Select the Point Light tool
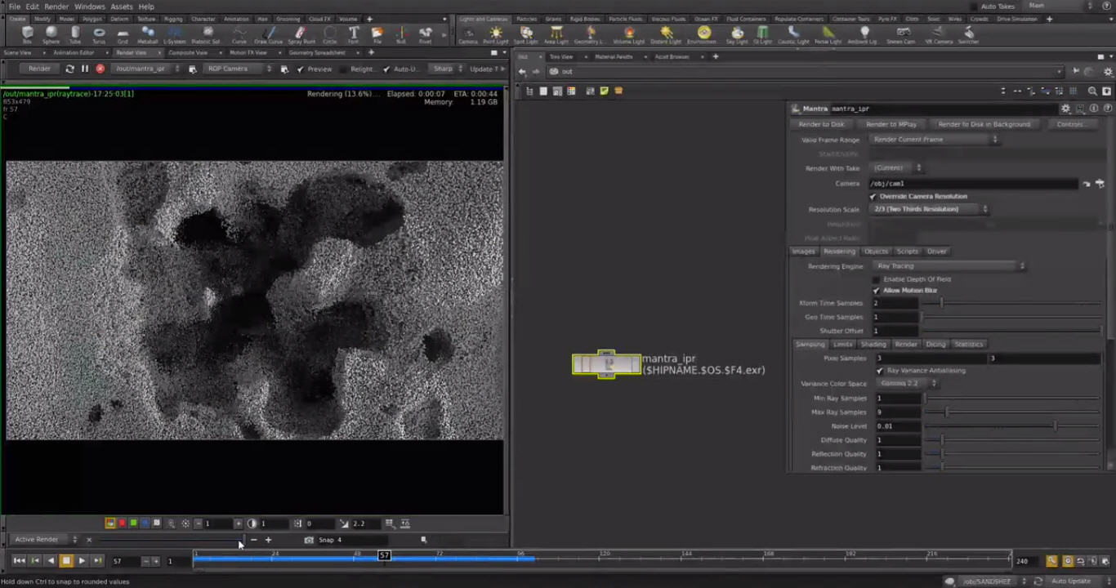The width and height of the screenshot is (1116, 588). (x=496, y=33)
